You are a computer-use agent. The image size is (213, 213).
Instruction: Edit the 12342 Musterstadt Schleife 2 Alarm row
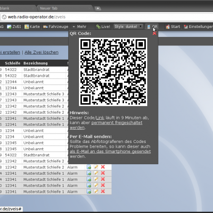[x=96, y=167]
